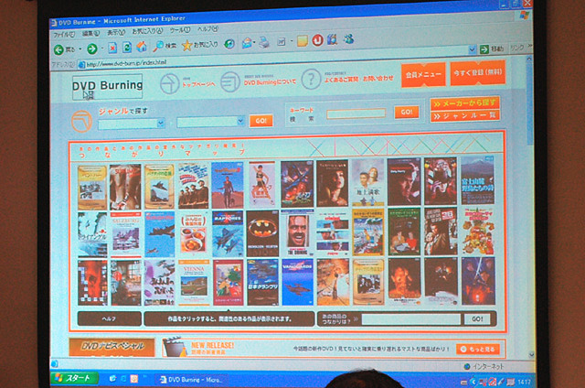Click the Batman logo DVD cover
Viewport: 585px width, 388px height.
[262, 233]
